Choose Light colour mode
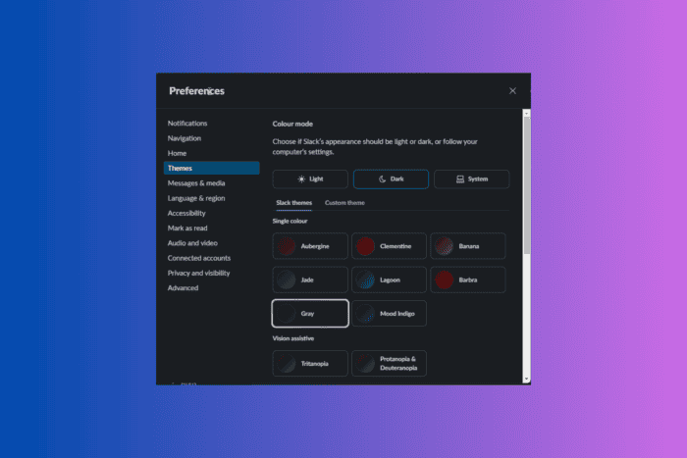 pos(310,179)
